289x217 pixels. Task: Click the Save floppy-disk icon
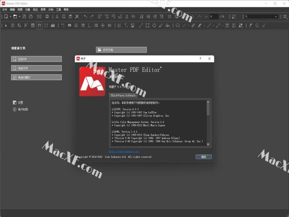(24, 16)
